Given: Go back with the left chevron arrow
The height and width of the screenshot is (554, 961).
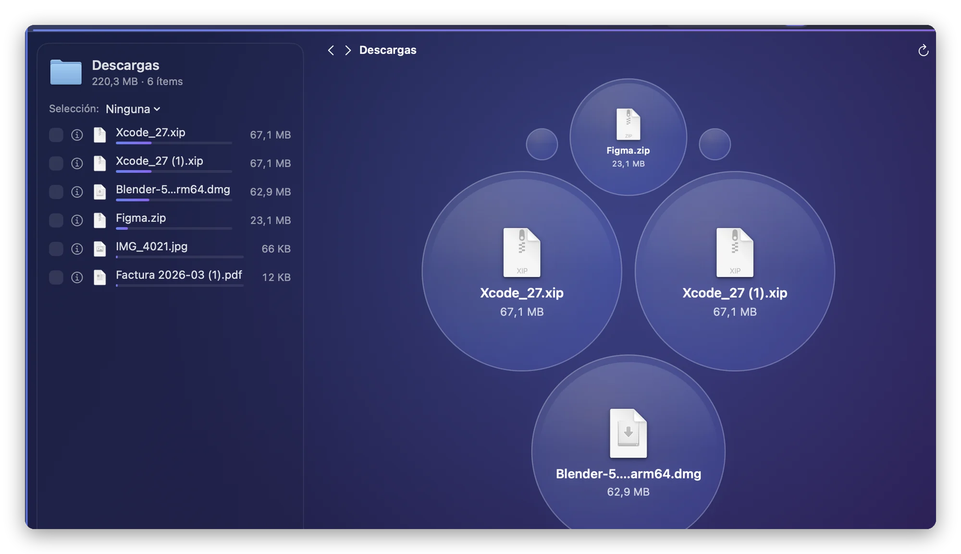Looking at the screenshot, I should point(331,50).
